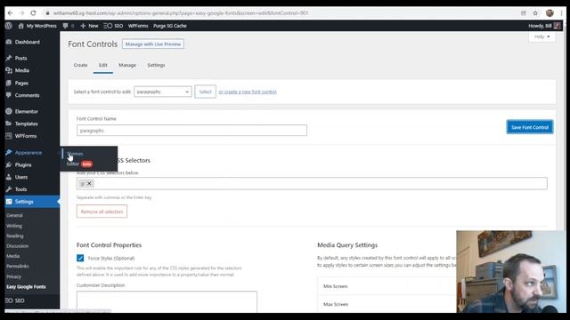Image resolution: width=570 pixels, height=320 pixels.
Task: Click the Select button
Action: 205,92
